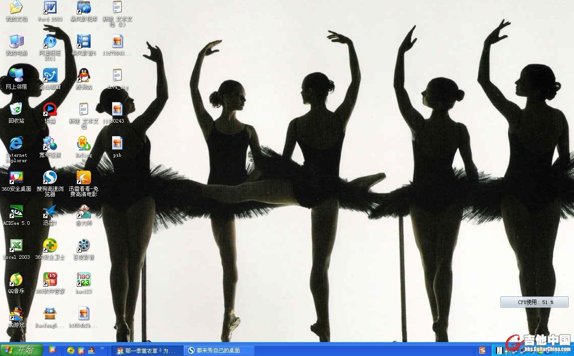The image size is (574, 356).
Task: Click the CPU使用 usage indicator widget
Action: (x=535, y=302)
